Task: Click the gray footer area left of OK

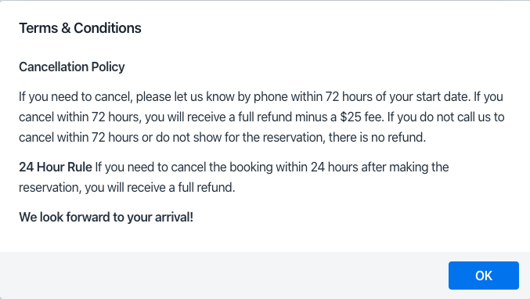Action: 223,276
